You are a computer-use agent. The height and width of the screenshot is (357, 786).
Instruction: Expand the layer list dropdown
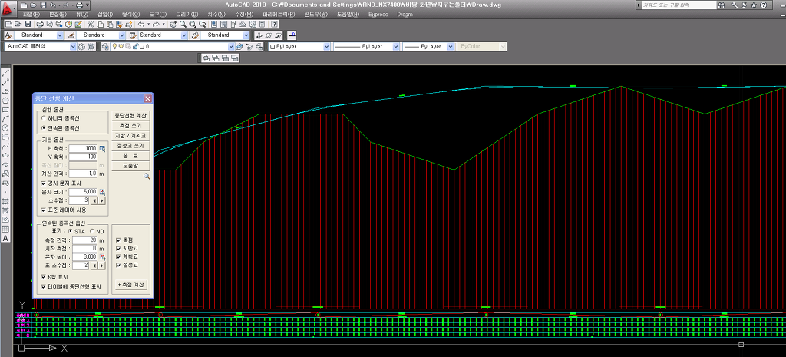pyautogui.click(x=230, y=47)
